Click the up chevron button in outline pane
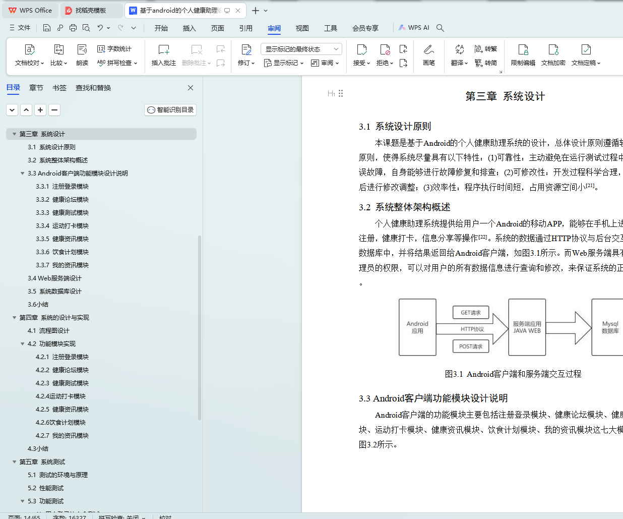 (x=27, y=110)
